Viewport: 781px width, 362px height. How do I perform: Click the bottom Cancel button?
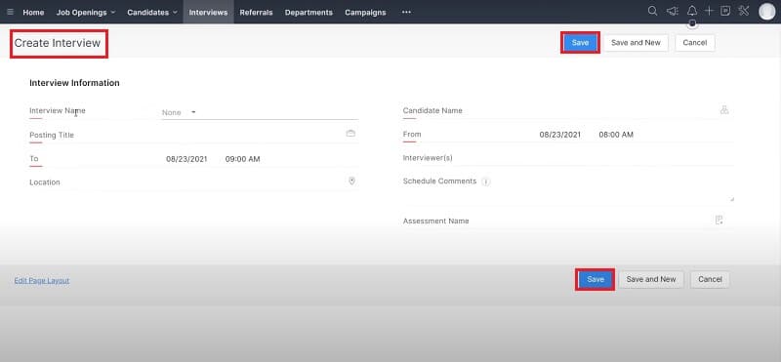pos(710,279)
